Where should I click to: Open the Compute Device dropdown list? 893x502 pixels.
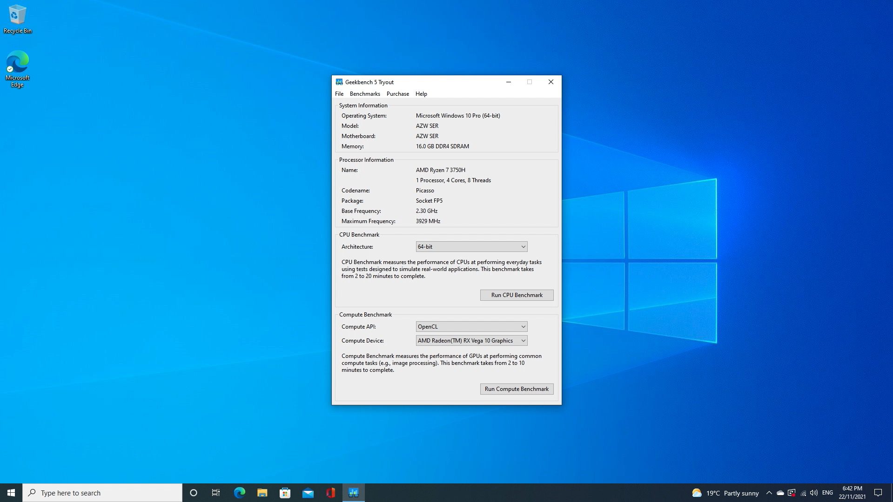click(x=471, y=341)
